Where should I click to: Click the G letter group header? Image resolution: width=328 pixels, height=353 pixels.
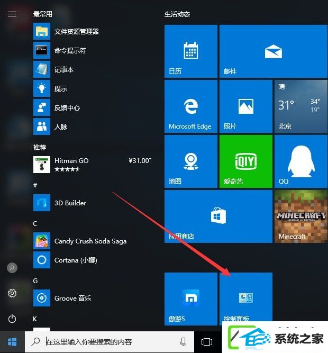[35, 280]
